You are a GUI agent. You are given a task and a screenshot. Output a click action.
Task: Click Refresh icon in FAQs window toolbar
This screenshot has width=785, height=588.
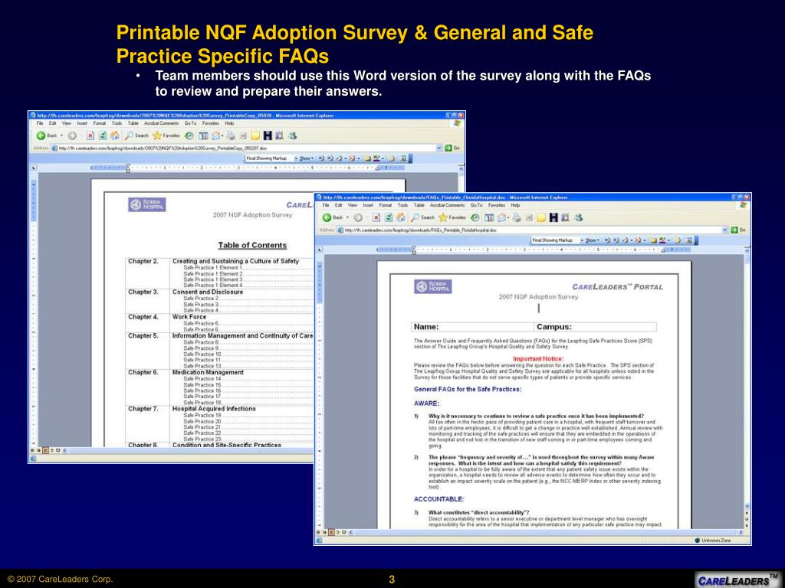tap(389, 217)
